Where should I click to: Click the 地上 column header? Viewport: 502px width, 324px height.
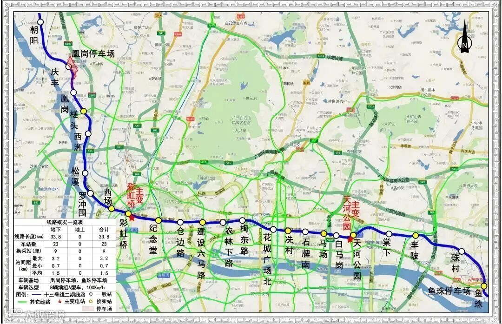(x=80, y=230)
